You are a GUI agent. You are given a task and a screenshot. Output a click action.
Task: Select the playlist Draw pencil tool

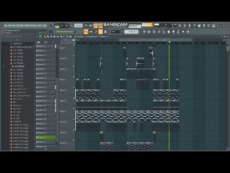point(45,37)
